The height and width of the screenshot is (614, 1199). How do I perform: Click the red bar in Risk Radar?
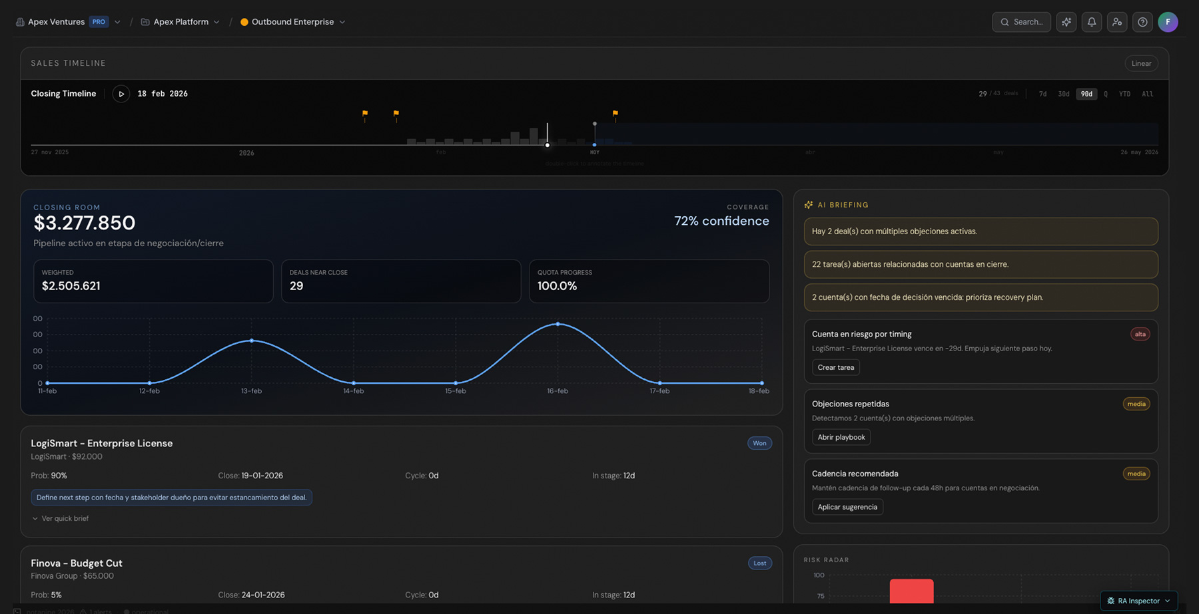click(x=911, y=591)
